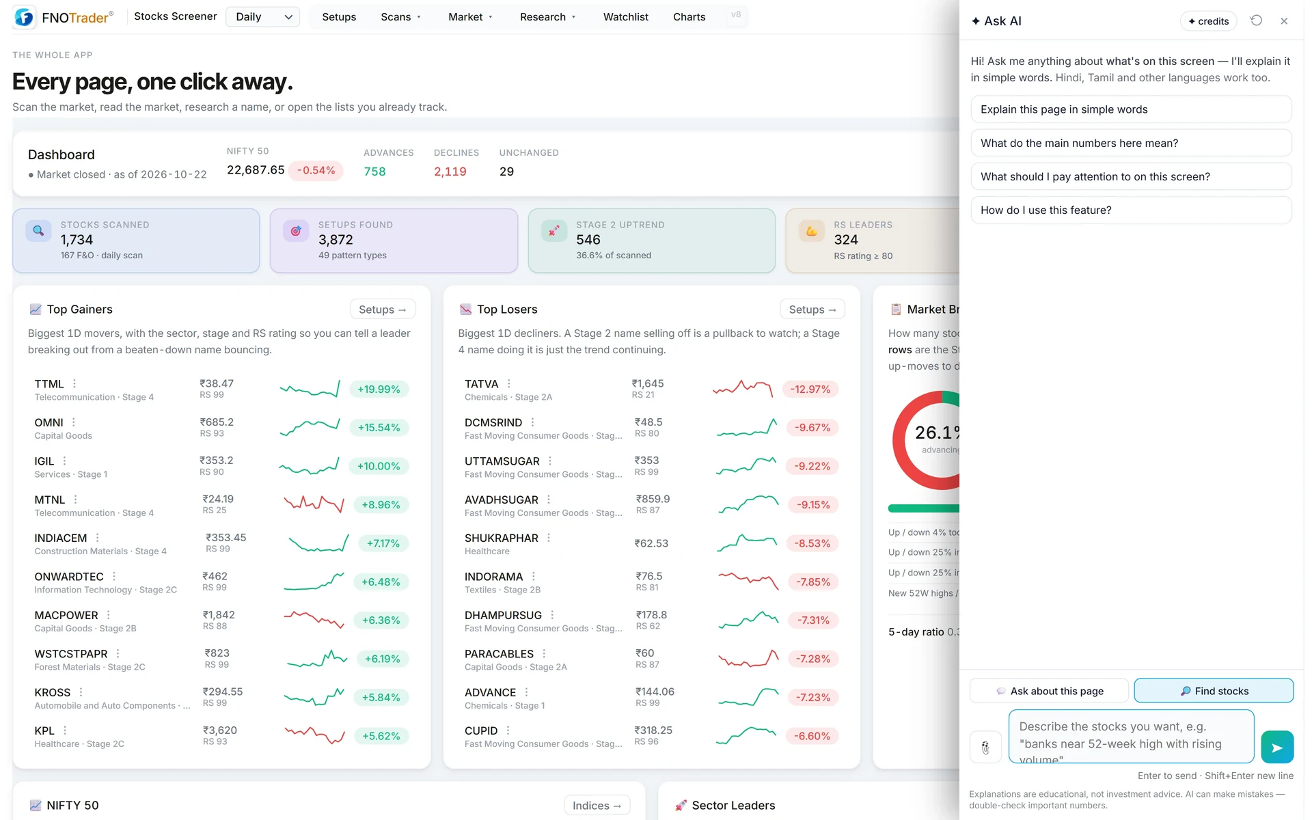
Task: Open the kebab menu next to DCMSRIND
Action: pos(533,422)
